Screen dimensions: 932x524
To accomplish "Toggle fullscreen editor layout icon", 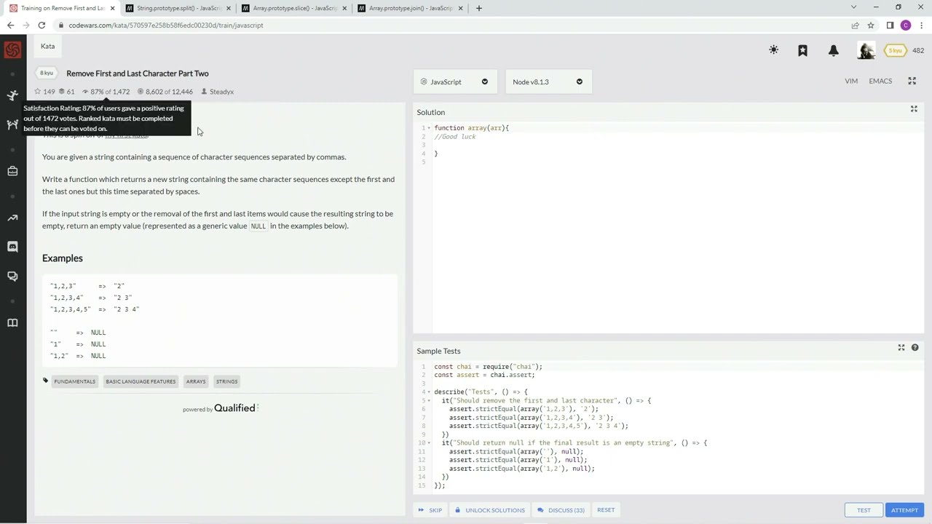I will [x=912, y=81].
